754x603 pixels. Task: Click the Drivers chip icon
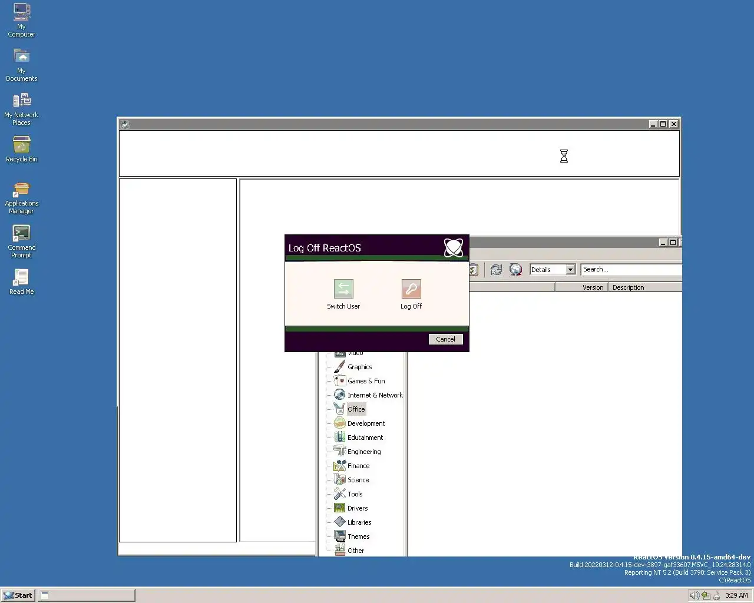[339, 508]
